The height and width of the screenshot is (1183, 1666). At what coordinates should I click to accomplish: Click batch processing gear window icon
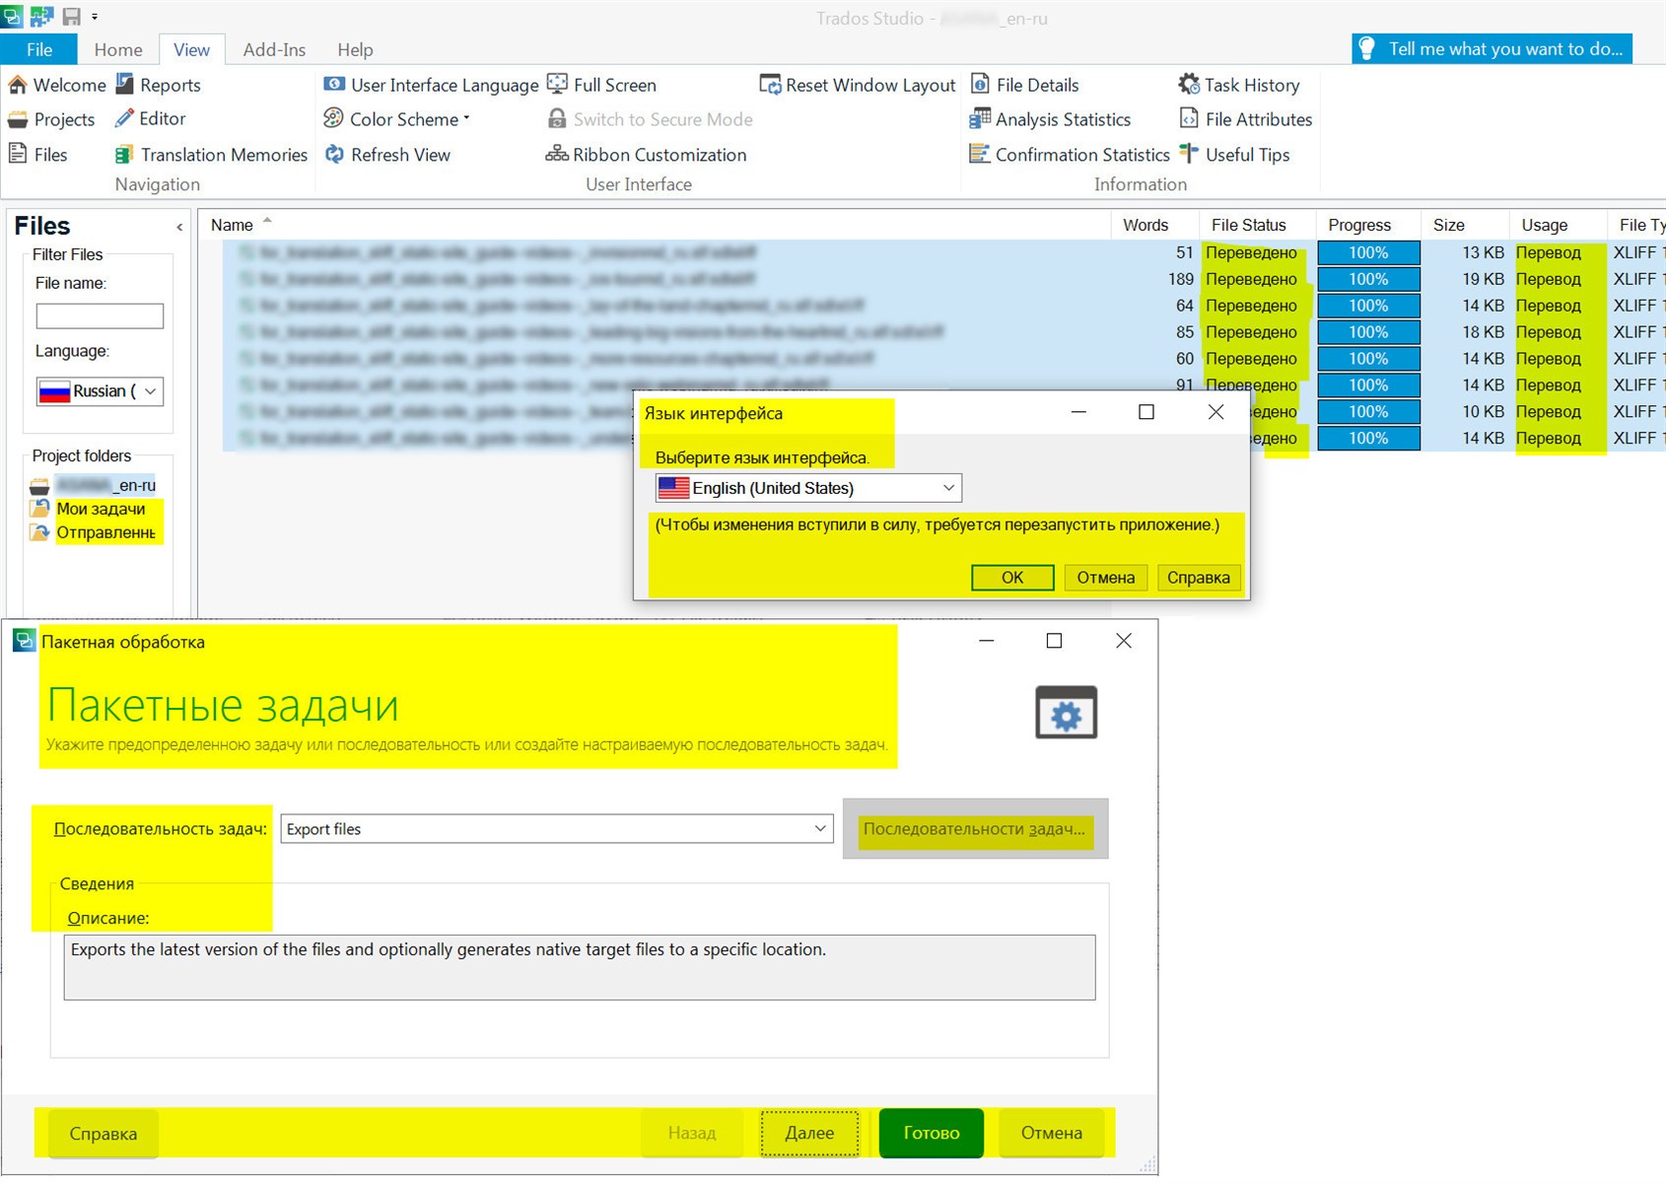pos(1066,713)
